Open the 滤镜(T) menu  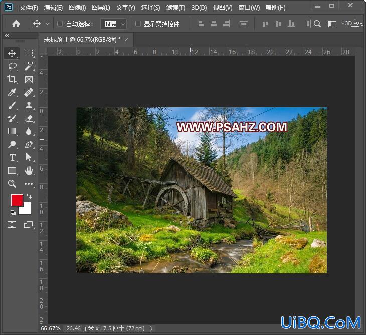175,8
